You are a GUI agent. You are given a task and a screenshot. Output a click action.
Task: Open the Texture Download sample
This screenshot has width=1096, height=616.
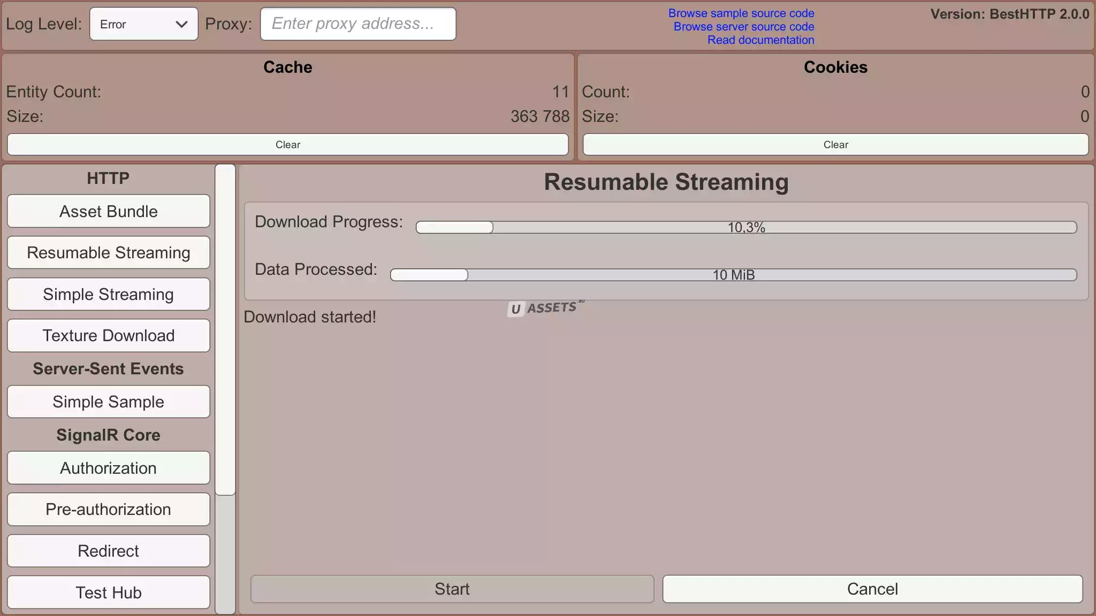click(x=108, y=335)
